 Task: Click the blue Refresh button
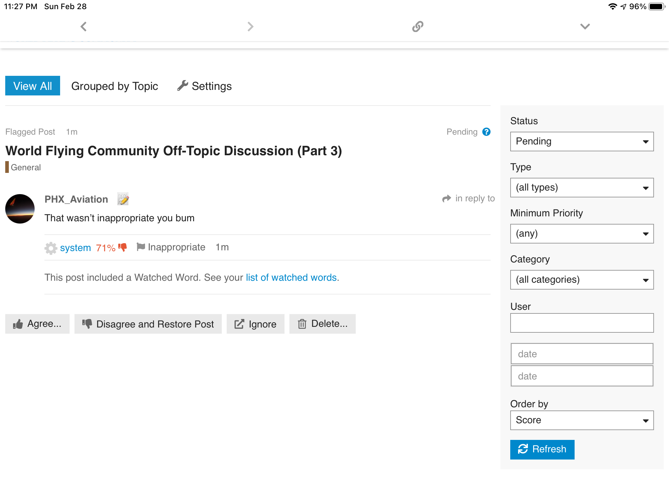[x=542, y=449]
